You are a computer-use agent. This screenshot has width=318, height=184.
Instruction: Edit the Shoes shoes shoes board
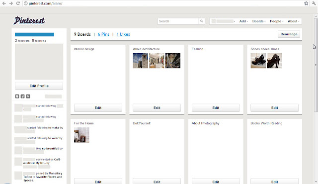coord(275,108)
